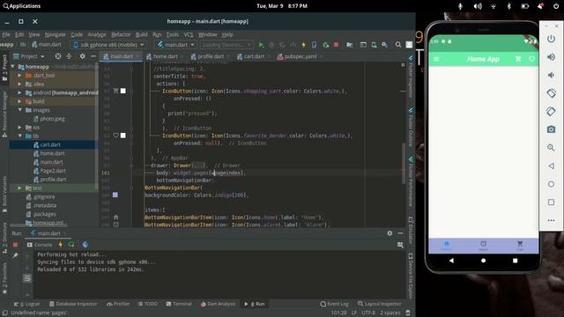
Task: Open device selector sdk gphone x86 dropdown
Action: point(108,45)
